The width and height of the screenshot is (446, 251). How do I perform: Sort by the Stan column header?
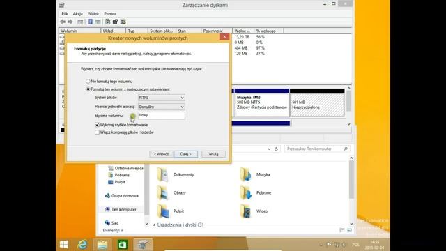[188, 31]
